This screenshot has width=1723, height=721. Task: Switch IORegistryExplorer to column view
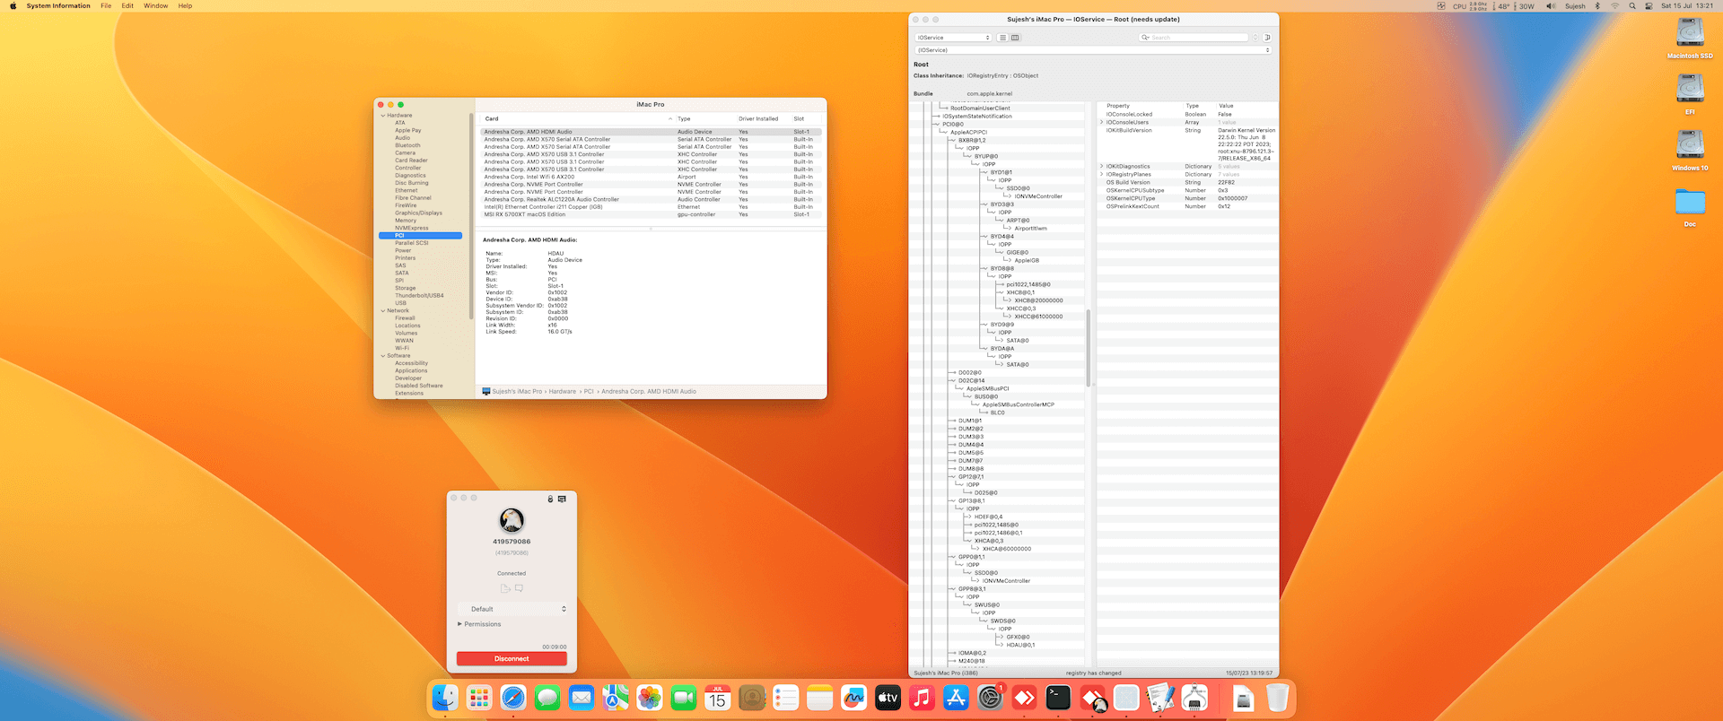coord(1015,38)
